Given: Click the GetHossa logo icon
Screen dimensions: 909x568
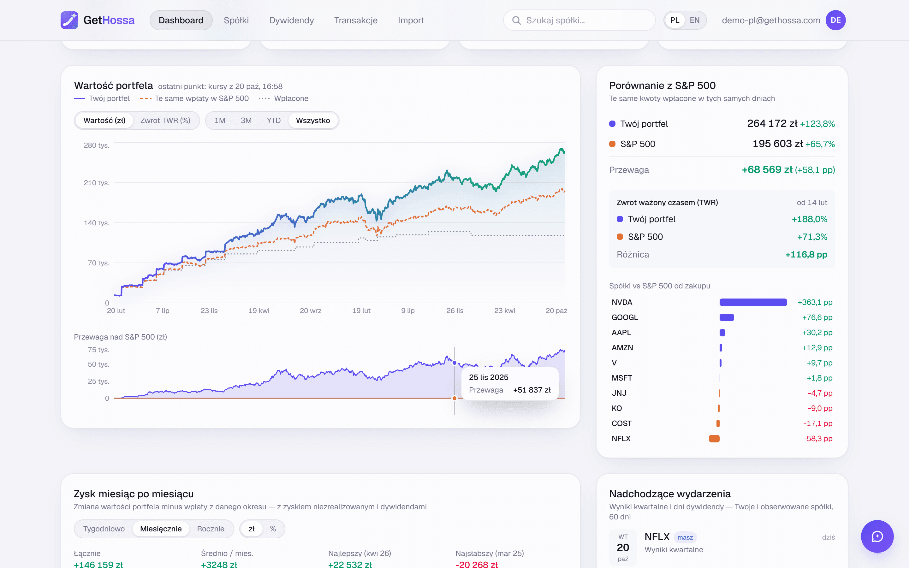Looking at the screenshot, I should click(69, 20).
